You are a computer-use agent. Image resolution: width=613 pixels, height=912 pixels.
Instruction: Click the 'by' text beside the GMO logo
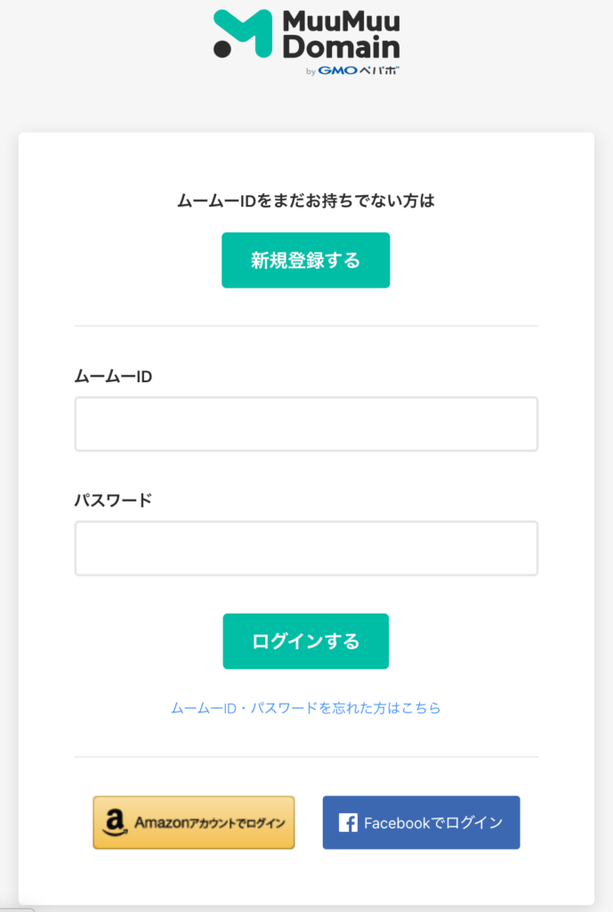(311, 72)
